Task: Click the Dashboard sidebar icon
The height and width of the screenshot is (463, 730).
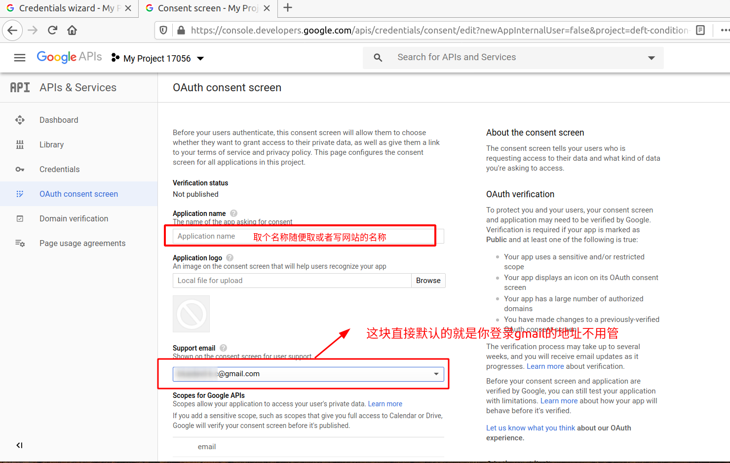Action: click(20, 120)
